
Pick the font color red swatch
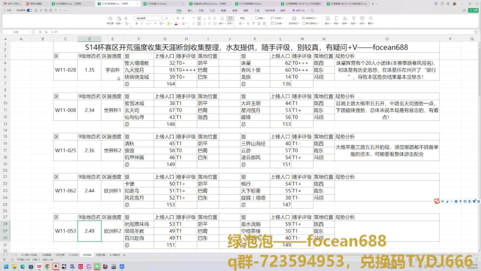pyautogui.click(x=176, y=24)
